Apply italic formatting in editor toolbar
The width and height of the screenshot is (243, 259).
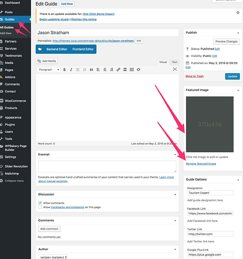coord(71,69)
